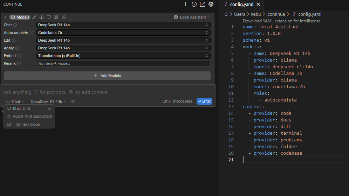Open the Chat mode selector dropdown
The height and width of the screenshot is (196, 349).
point(15,101)
